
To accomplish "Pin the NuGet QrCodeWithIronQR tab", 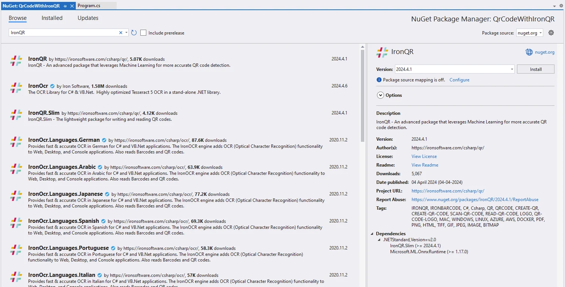I will click(65, 6).
